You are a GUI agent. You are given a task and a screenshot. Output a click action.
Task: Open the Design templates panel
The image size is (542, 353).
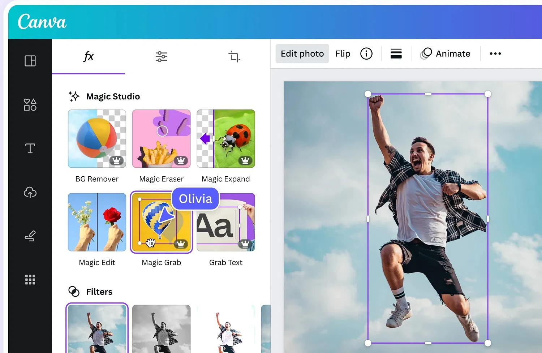(x=30, y=61)
